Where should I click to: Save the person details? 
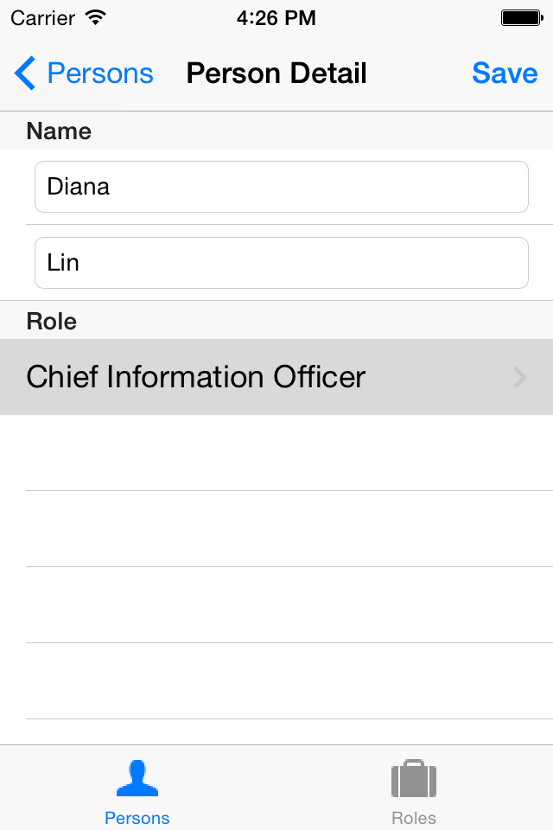click(505, 73)
